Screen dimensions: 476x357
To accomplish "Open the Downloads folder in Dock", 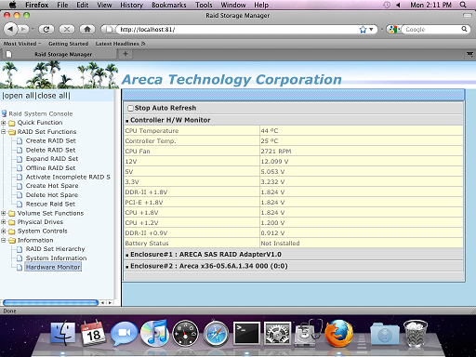I will click(x=385, y=334).
